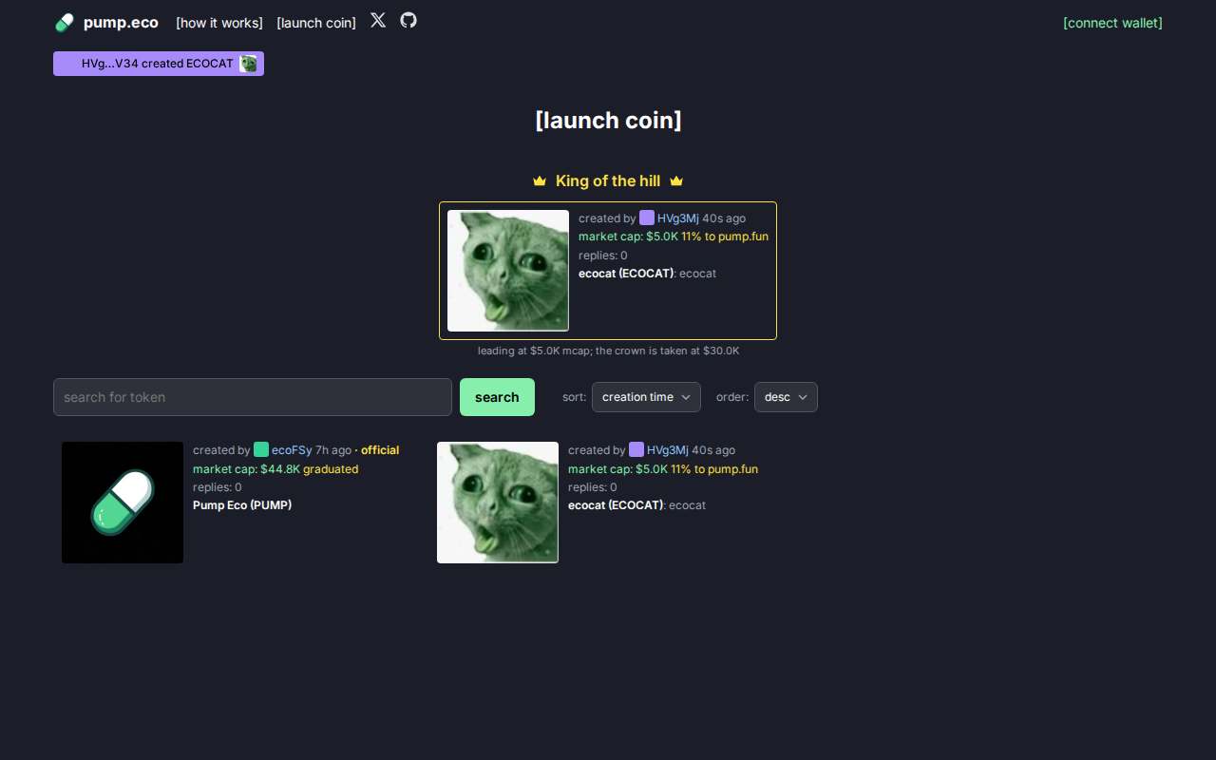1216x760 pixels.
Task: Open the X (Twitter) icon link
Action: click(x=378, y=20)
